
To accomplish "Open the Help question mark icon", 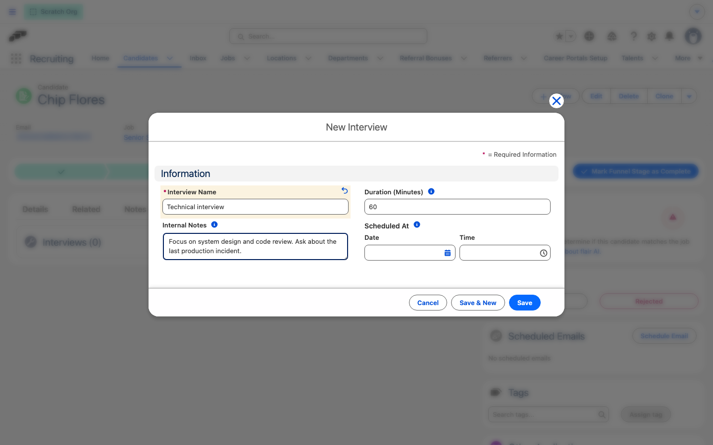I will pos(633,36).
